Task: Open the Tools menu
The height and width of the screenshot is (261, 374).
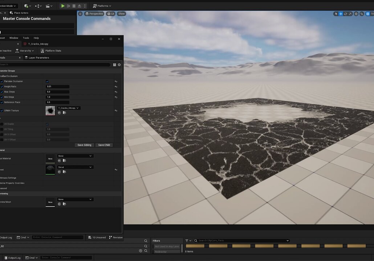Action: (x=26, y=38)
